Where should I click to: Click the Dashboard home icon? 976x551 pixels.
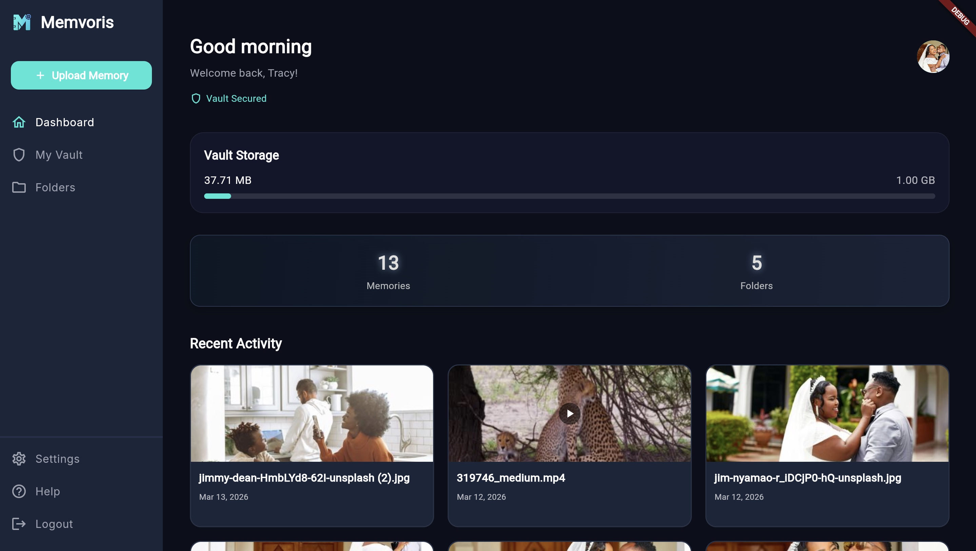[19, 122]
